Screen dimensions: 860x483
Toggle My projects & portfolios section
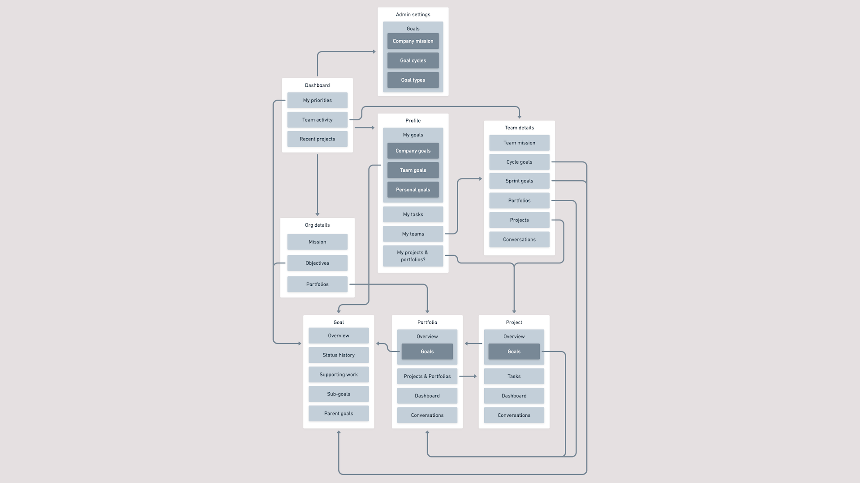click(413, 256)
